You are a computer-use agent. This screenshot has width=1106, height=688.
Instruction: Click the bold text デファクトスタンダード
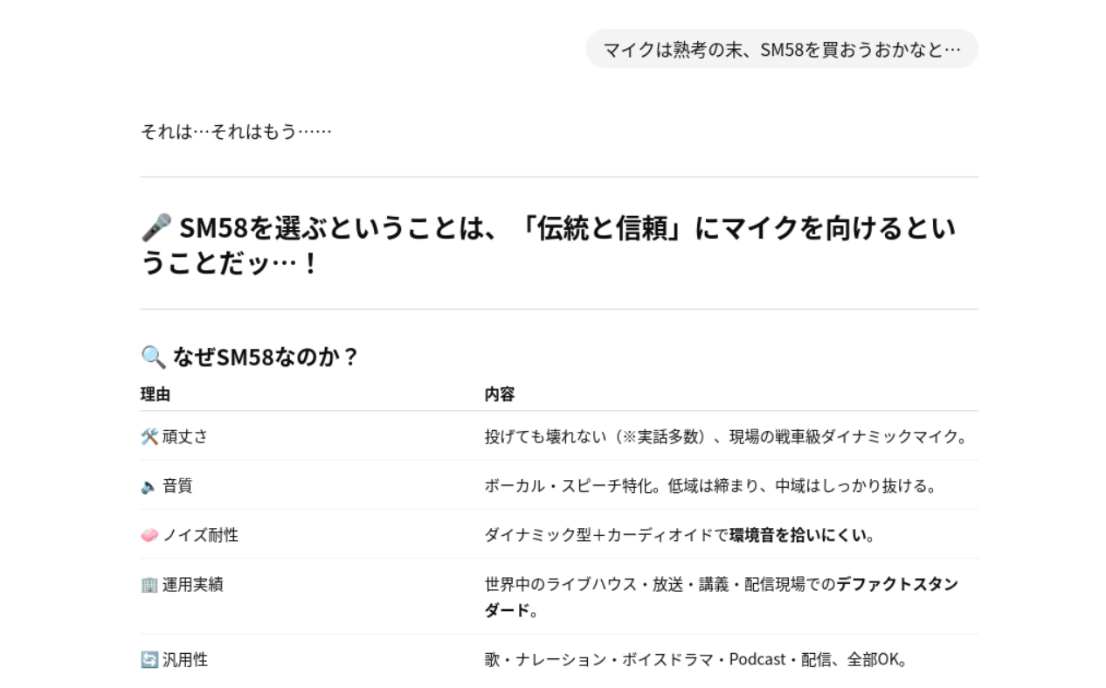[x=722, y=597]
